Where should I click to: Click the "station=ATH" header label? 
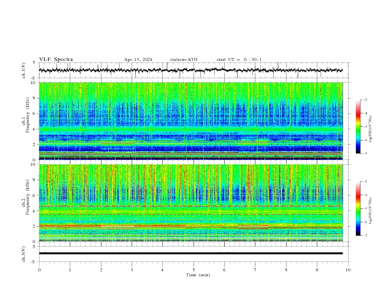[184, 59]
